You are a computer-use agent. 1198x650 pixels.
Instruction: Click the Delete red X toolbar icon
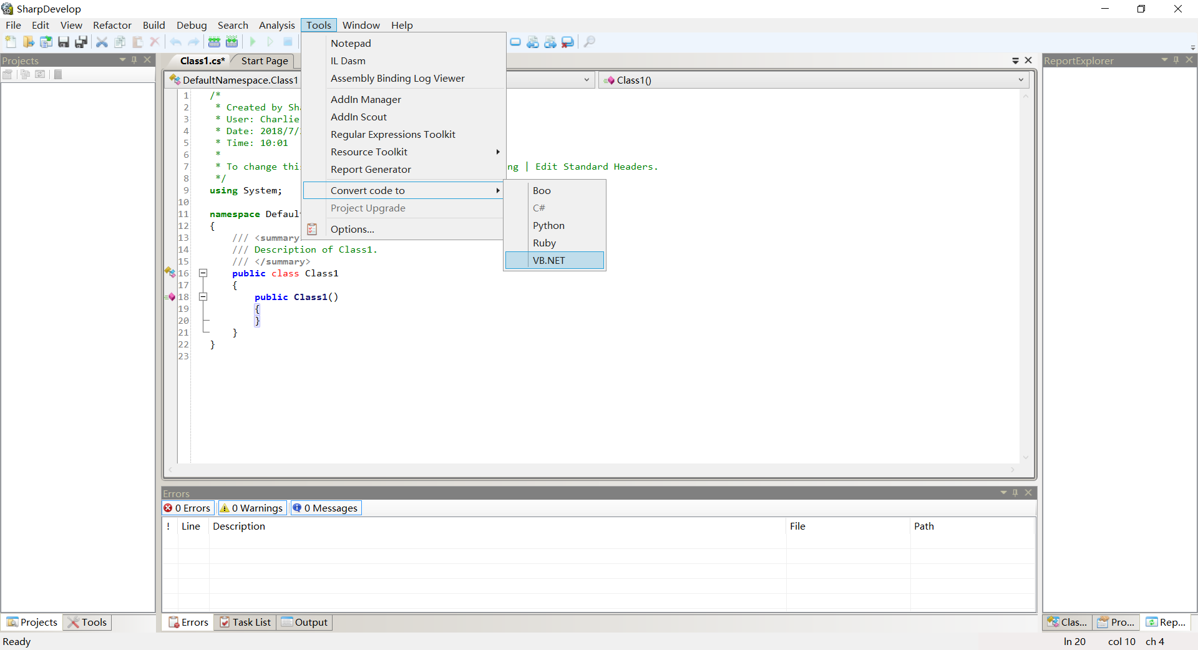click(x=155, y=42)
